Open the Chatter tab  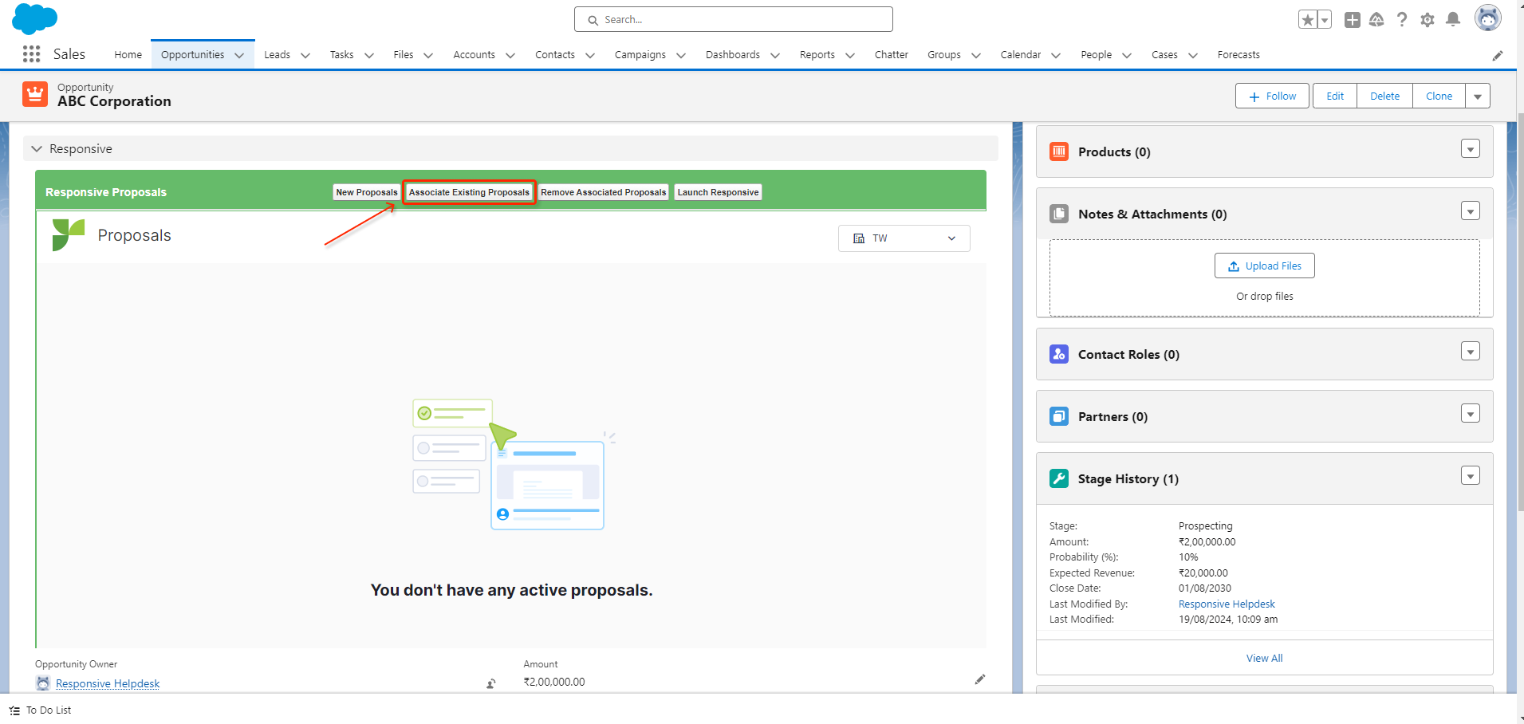pos(891,55)
